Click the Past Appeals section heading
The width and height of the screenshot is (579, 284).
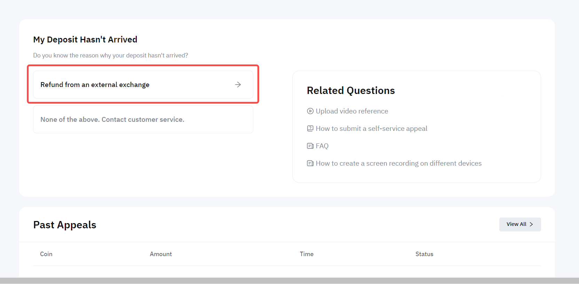(x=65, y=225)
